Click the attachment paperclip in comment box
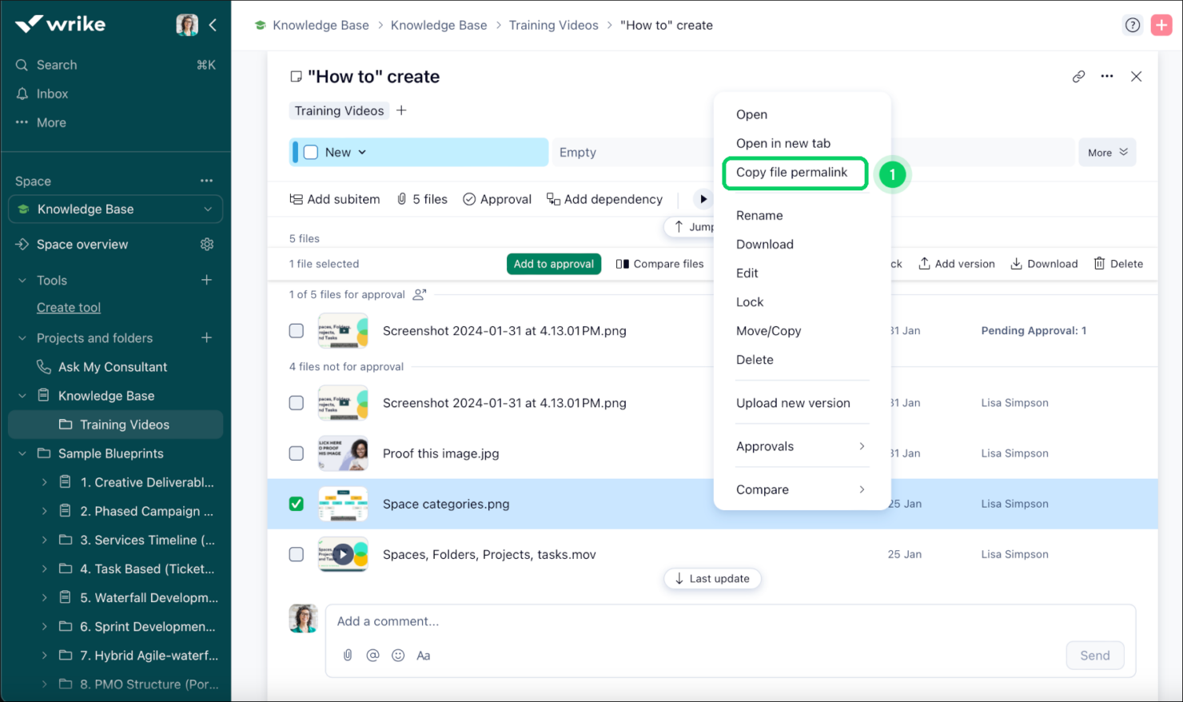The width and height of the screenshot is (1183, 702). coord(348,655)
